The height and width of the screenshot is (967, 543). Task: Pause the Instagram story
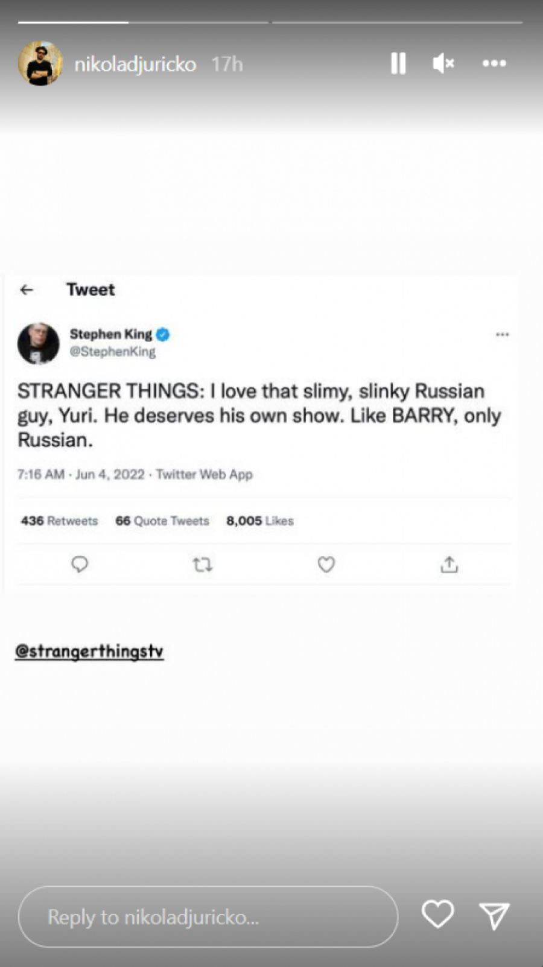pyautogui.click(x=398, y=63)
